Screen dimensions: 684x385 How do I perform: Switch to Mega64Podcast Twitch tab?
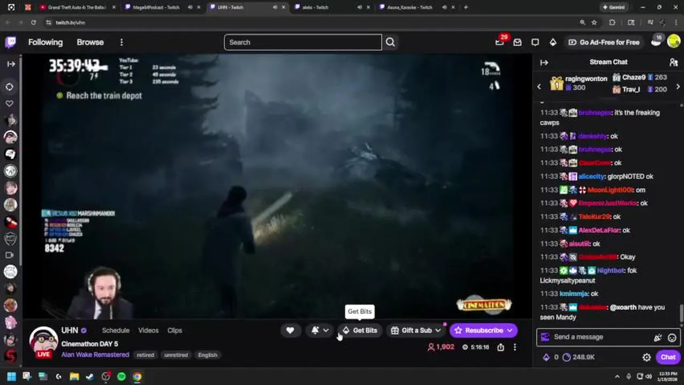[155, 7]
